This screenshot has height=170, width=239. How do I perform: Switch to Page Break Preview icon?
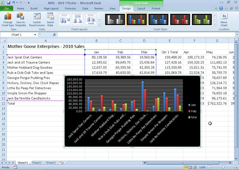pyautogui.click(x=195, y=167)
